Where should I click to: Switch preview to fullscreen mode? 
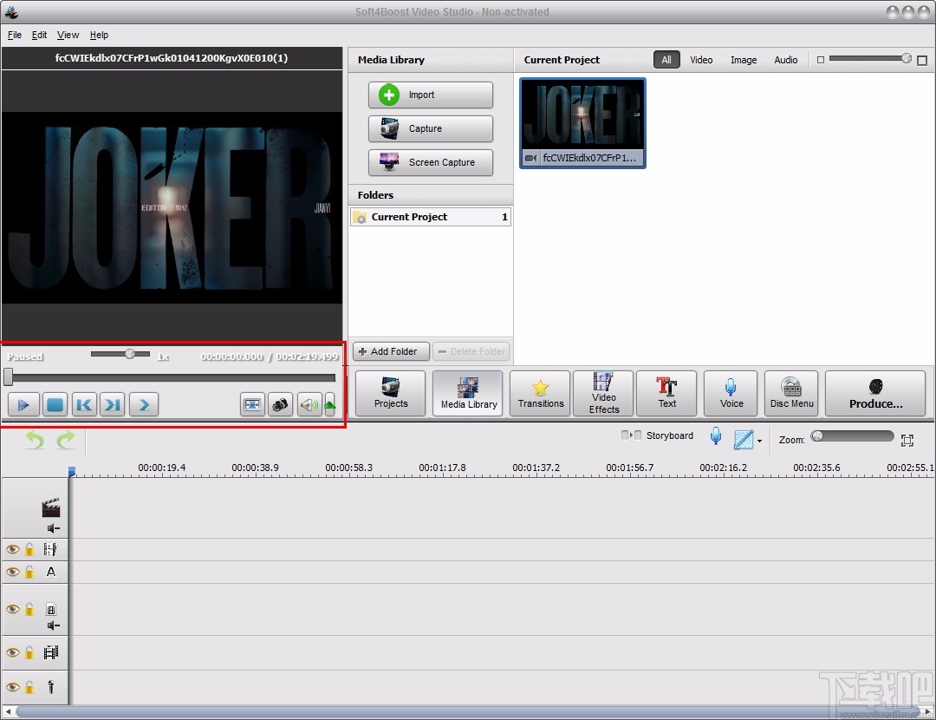[251, 404]
